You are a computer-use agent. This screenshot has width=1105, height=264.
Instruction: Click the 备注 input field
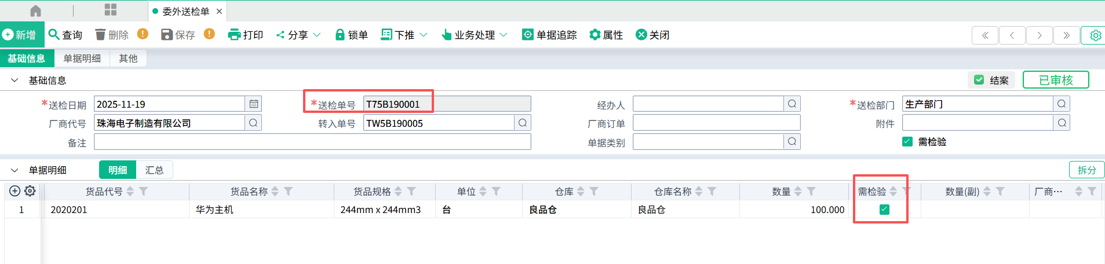tap(312, 142)
